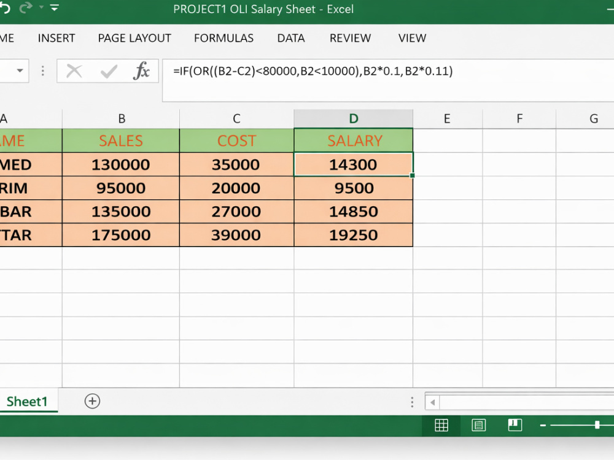Open the INSERT ribbon tab

[56, 38]
